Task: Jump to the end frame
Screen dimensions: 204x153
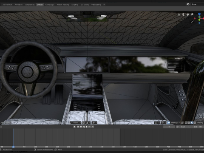Action: 93,127
